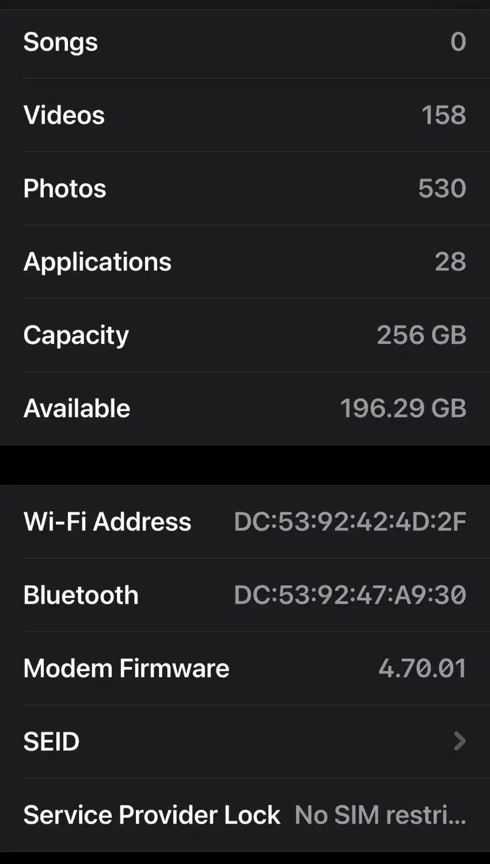Tap the Bluetooth address value DC:53:92:47:A9:30

pyautogui.click(x=350, y=595)
